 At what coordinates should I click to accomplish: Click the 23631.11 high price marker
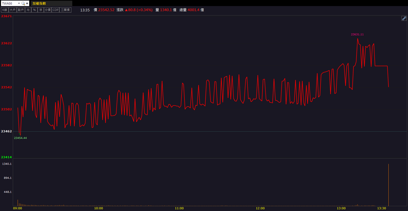[357, 34]
